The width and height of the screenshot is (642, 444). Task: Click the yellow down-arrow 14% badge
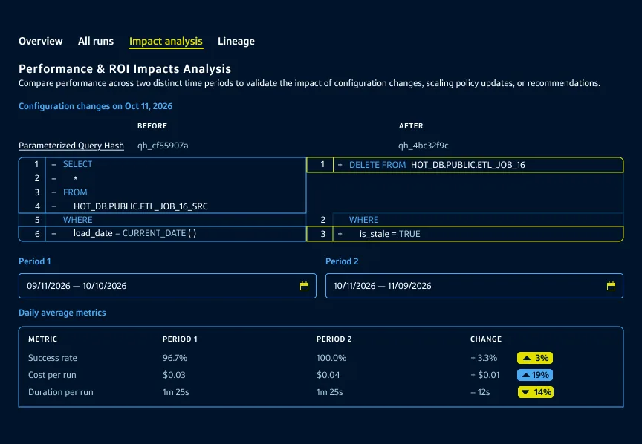click(x=535, y=392)
